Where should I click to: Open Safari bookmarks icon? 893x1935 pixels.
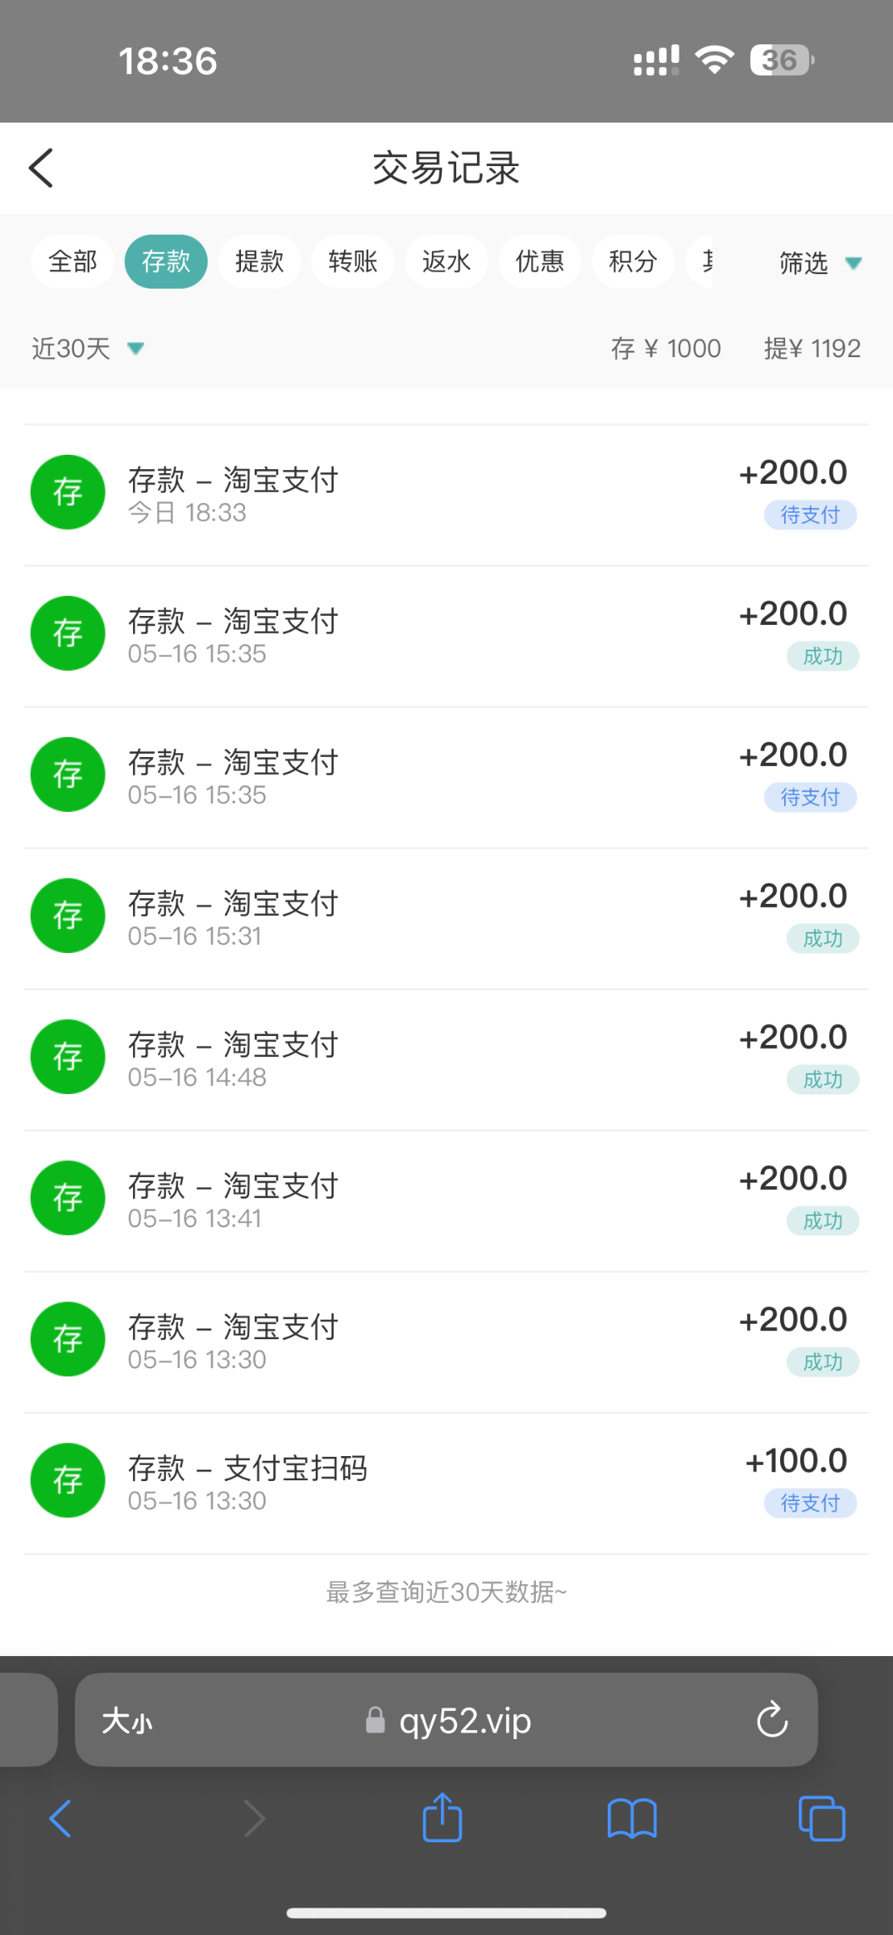(x=632, y=1819)
